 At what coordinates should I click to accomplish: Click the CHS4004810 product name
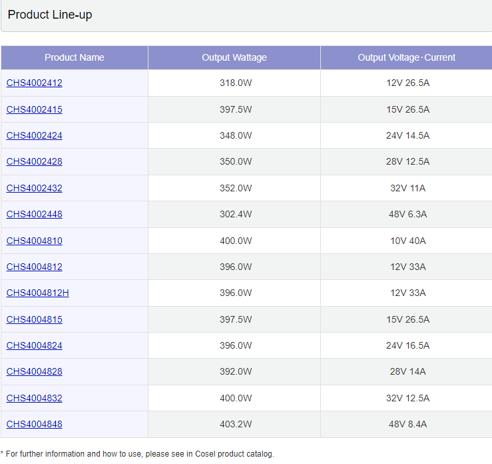(x=34, y=241)
